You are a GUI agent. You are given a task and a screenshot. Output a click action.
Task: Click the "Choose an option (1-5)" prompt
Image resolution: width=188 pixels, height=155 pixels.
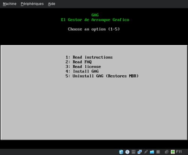[94, 29]
